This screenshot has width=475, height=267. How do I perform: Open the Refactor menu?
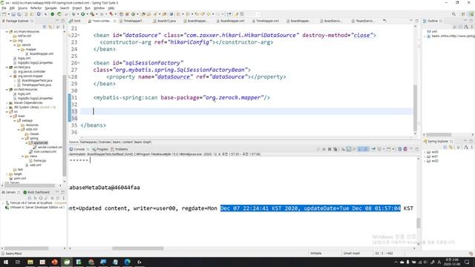click(36, 8)
